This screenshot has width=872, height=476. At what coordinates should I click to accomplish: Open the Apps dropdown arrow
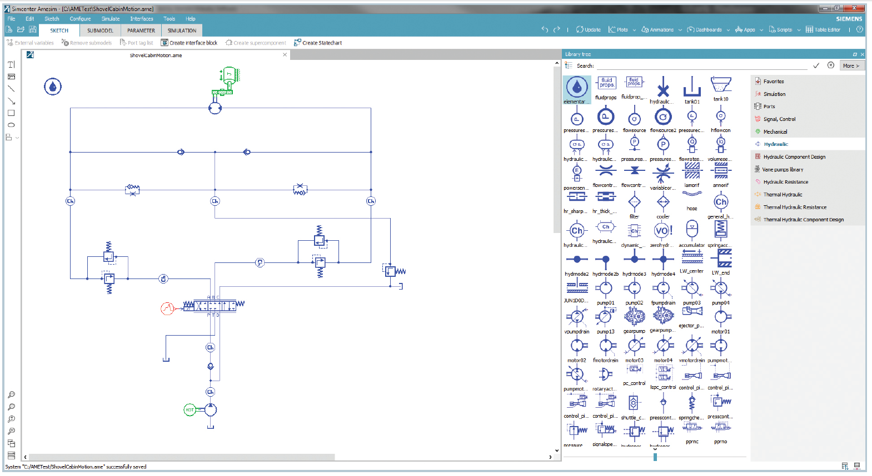(x=761, y=30)
